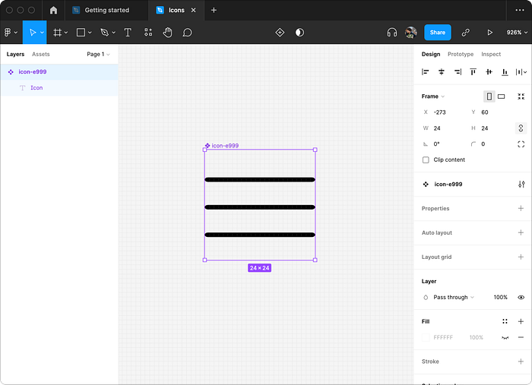Start presentation with play icon
The width and height of the screenshot is (532, 385).
[x=489, y=33]
